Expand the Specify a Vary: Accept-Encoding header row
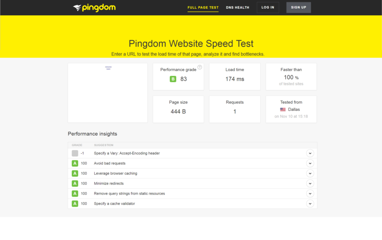This screenshot has width=382, height=240. [x=310, y=153]
